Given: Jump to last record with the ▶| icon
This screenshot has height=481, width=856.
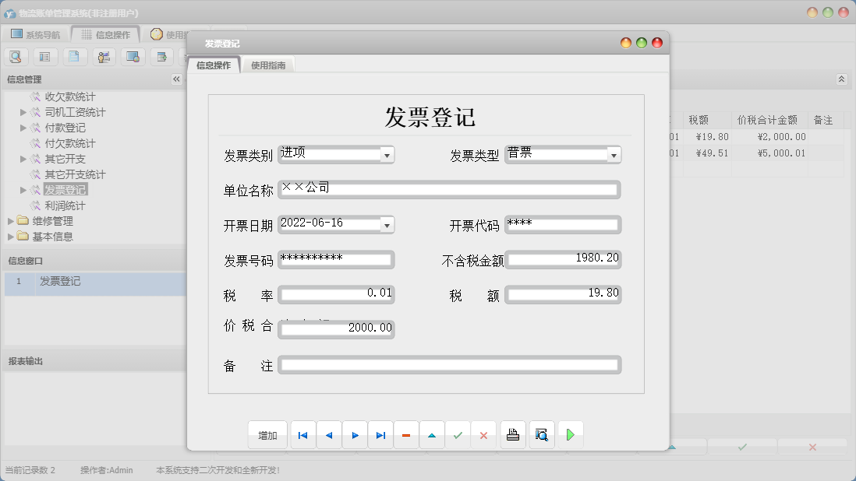Looking at the screenshot, I should (x=380, y=434).
